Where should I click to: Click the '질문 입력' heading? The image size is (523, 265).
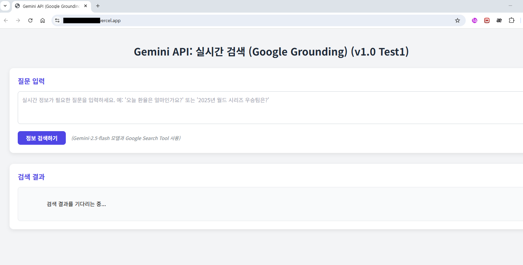[31, 81]
